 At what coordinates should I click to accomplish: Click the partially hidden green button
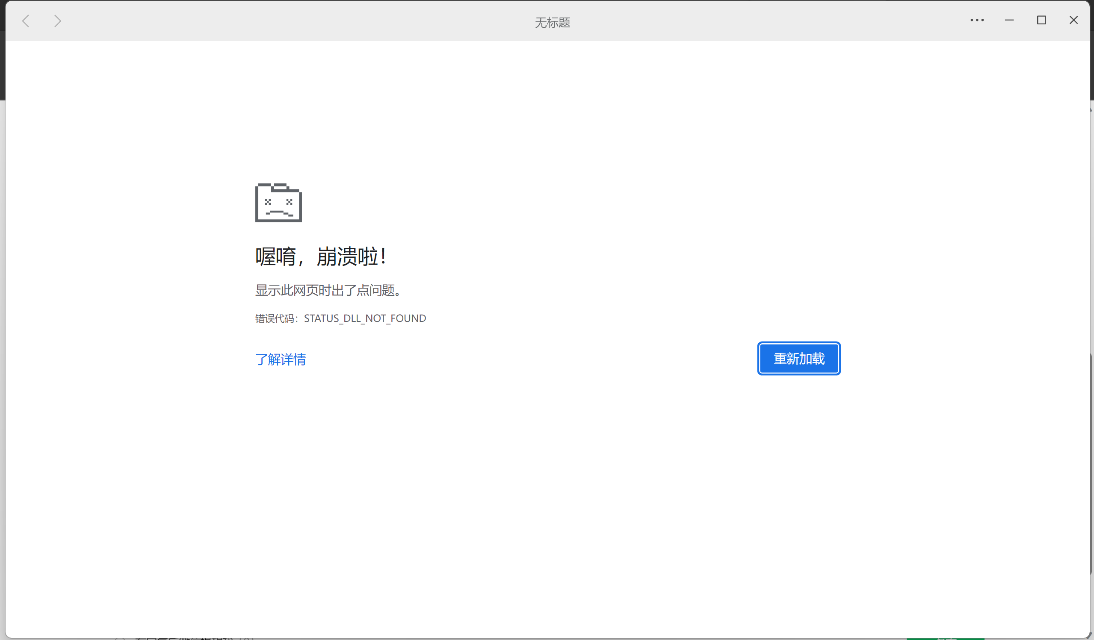tap(945, 639)
